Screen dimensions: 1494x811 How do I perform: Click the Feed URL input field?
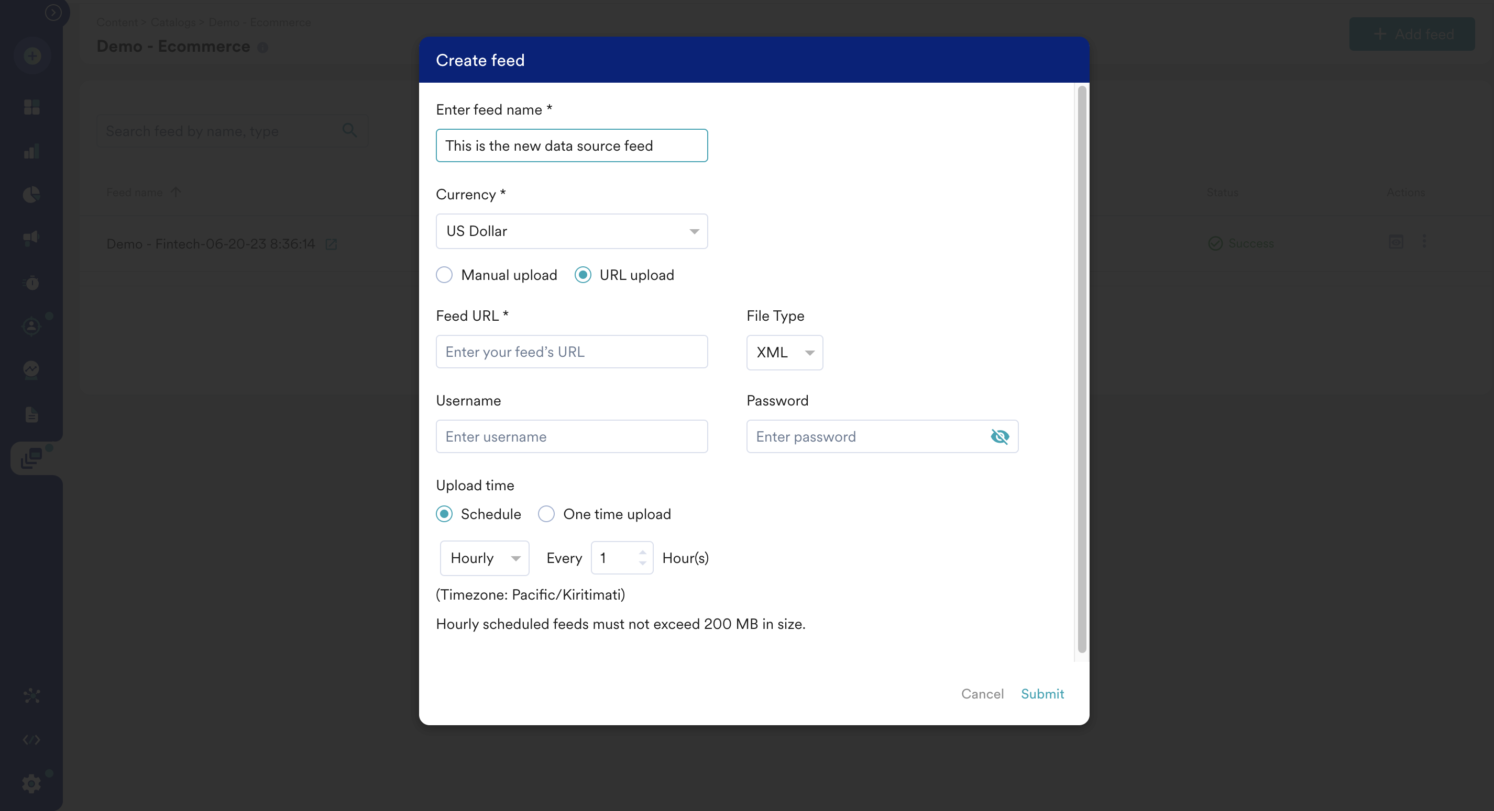click(572, 352)
